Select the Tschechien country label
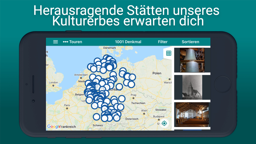 138,103
